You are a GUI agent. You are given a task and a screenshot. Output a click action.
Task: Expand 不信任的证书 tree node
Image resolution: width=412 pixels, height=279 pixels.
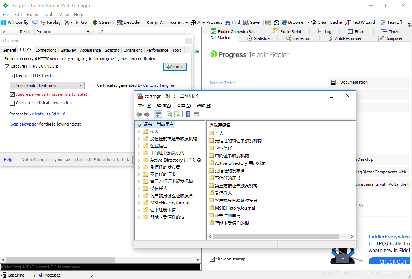[x=139, y=174]
